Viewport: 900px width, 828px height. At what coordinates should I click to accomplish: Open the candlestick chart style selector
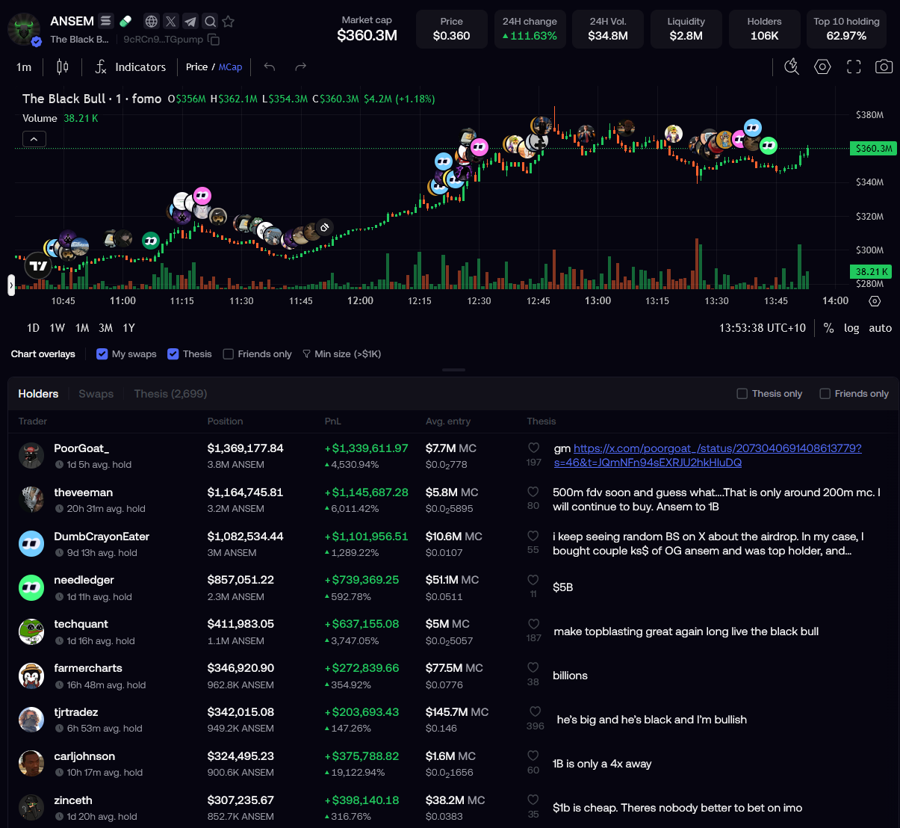pyautogui.click(x=63, y=67)
